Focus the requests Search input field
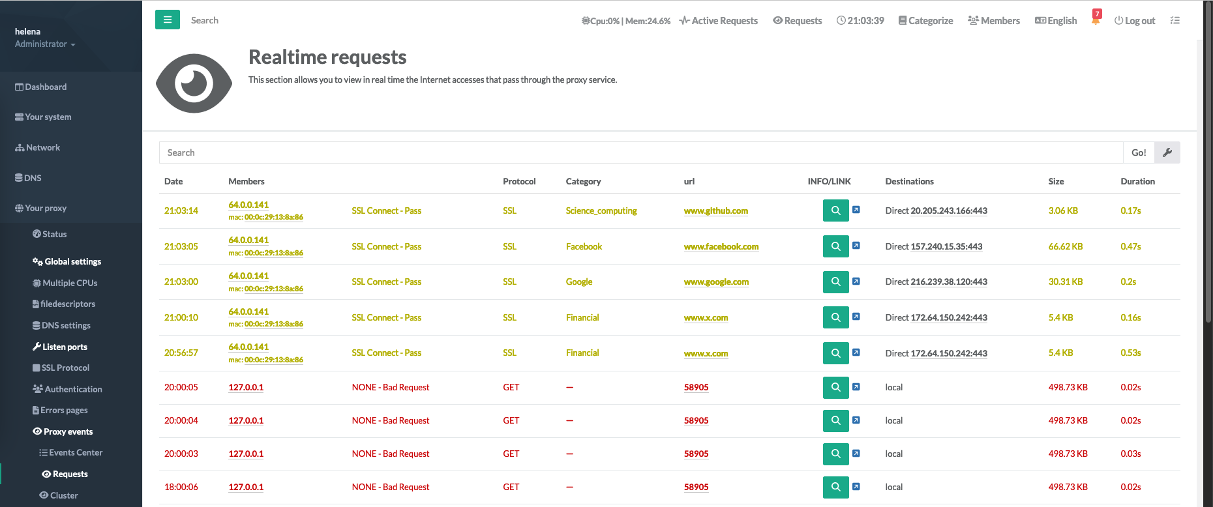This screenshot has height=507, width=1213. (x=640, y=152)
